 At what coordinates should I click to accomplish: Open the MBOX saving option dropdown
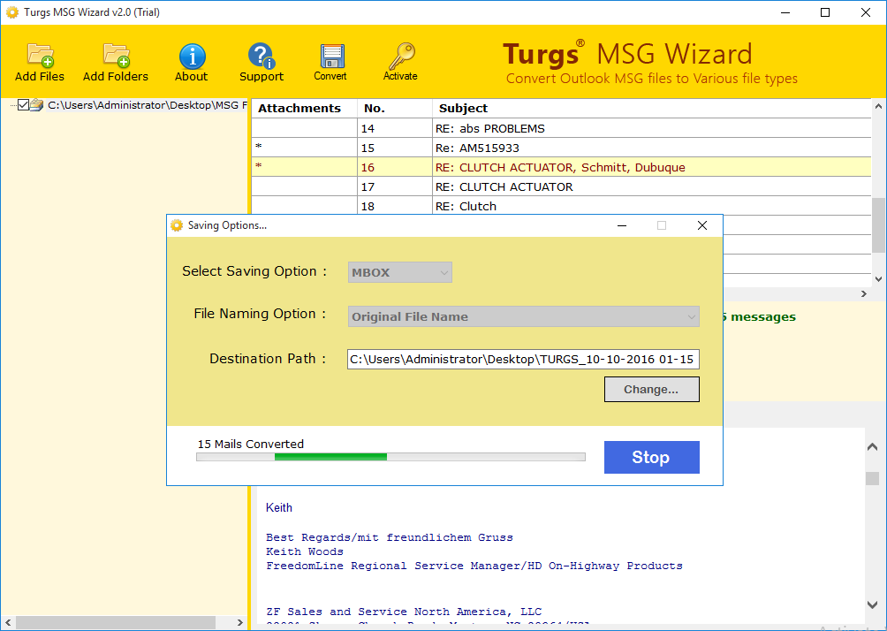point(400,272)
